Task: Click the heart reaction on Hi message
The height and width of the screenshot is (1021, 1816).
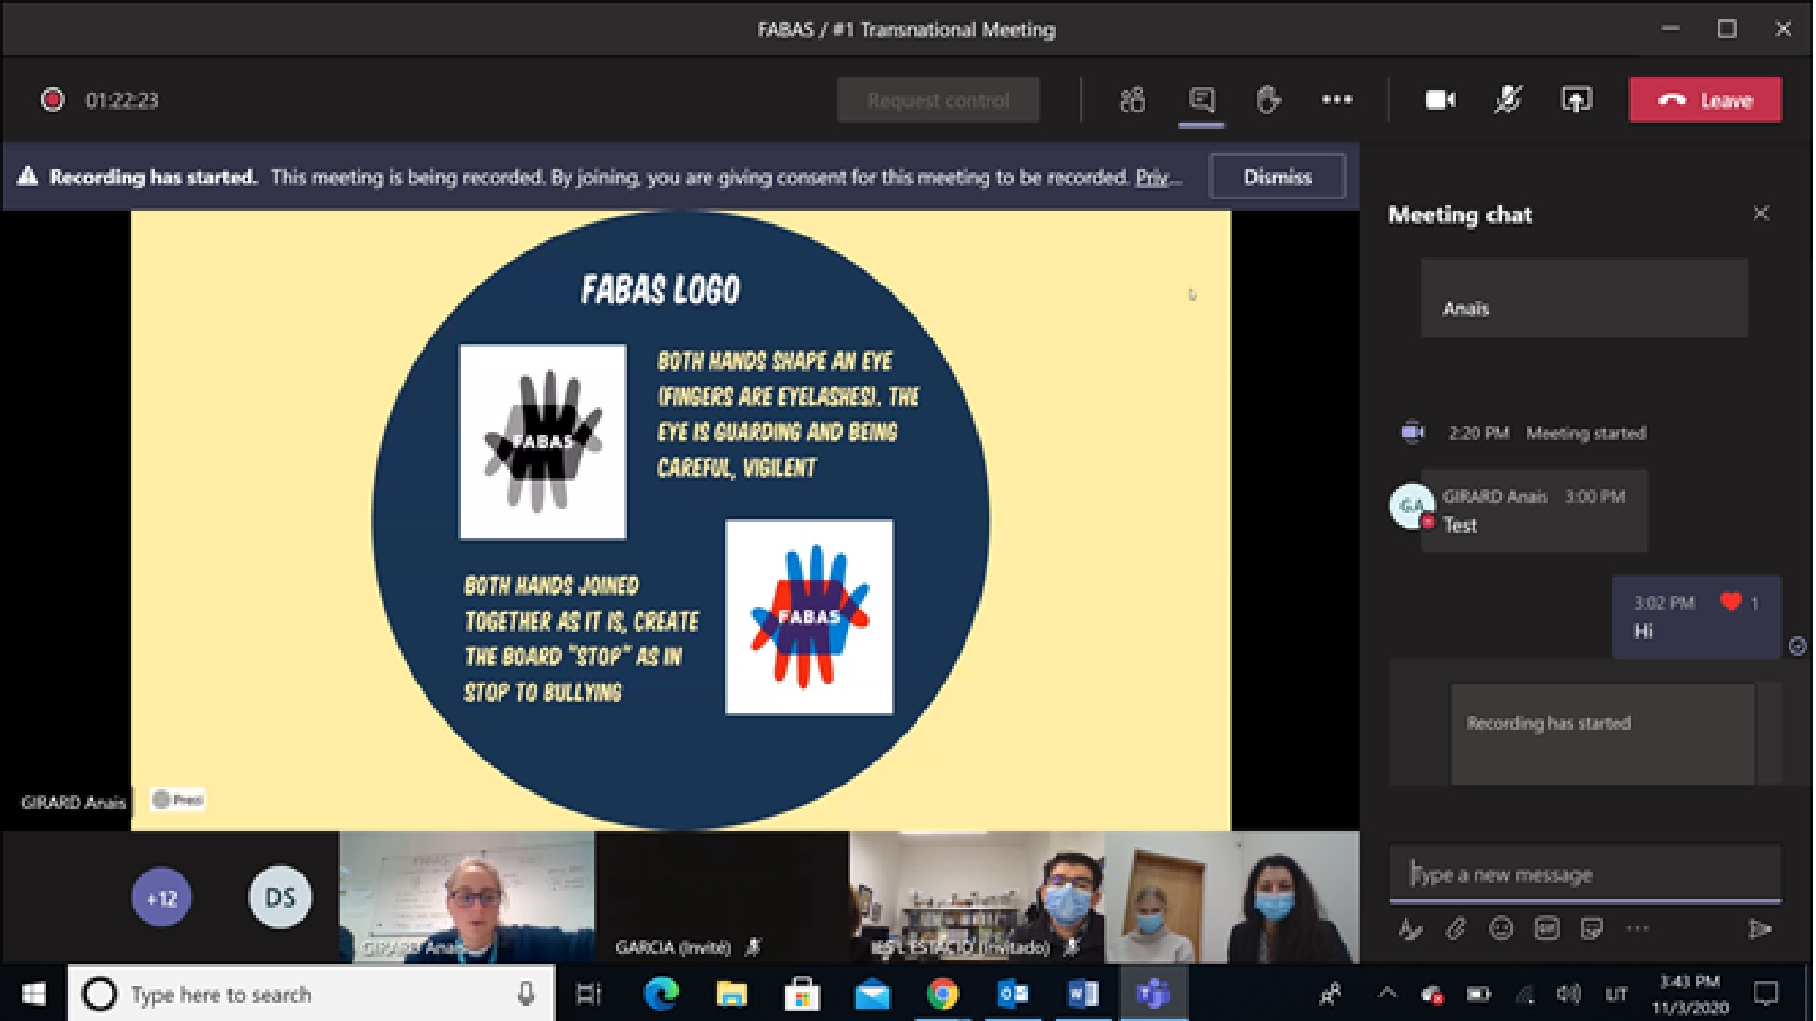Action: tap(1731, 601)
